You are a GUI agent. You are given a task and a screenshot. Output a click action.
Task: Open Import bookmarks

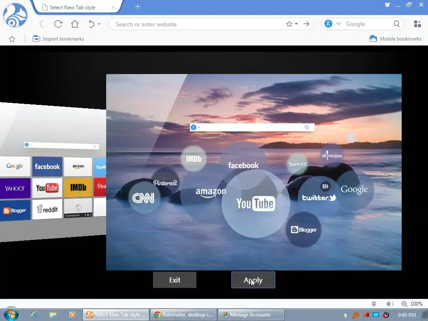[x=58, y=39]
